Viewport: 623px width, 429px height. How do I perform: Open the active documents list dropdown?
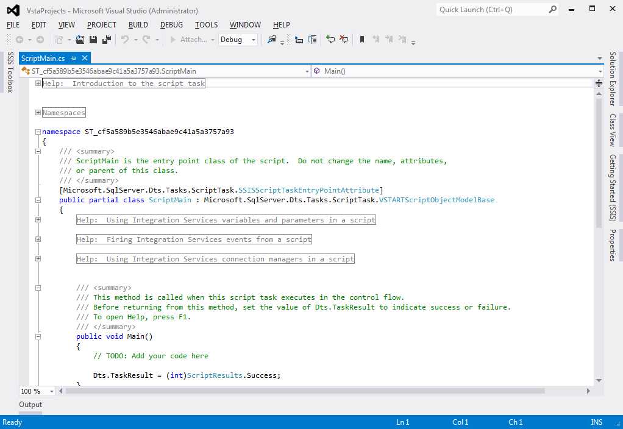(600, 58)
